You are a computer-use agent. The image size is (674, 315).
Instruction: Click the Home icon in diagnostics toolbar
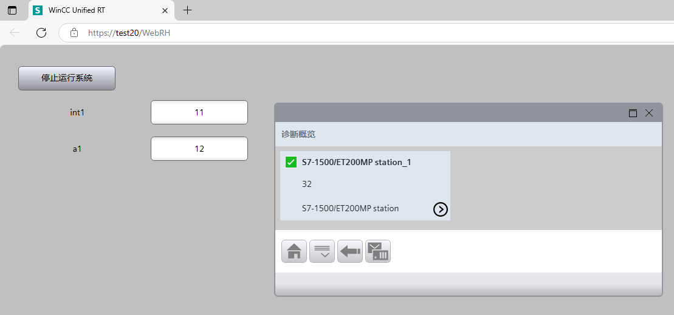tap(294, 251)
